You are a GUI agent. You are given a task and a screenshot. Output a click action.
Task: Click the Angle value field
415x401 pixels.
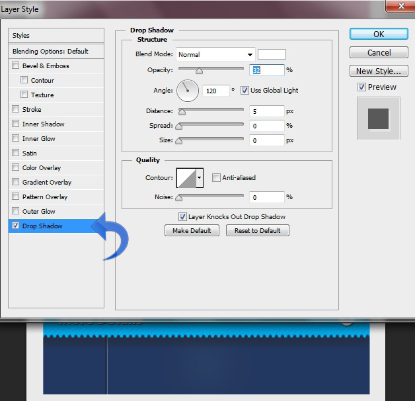click(x=215, y=91)
